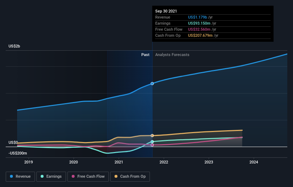
Task: Click the Free Cash Flow row label in tooltip
Action: tap(169, 29)
